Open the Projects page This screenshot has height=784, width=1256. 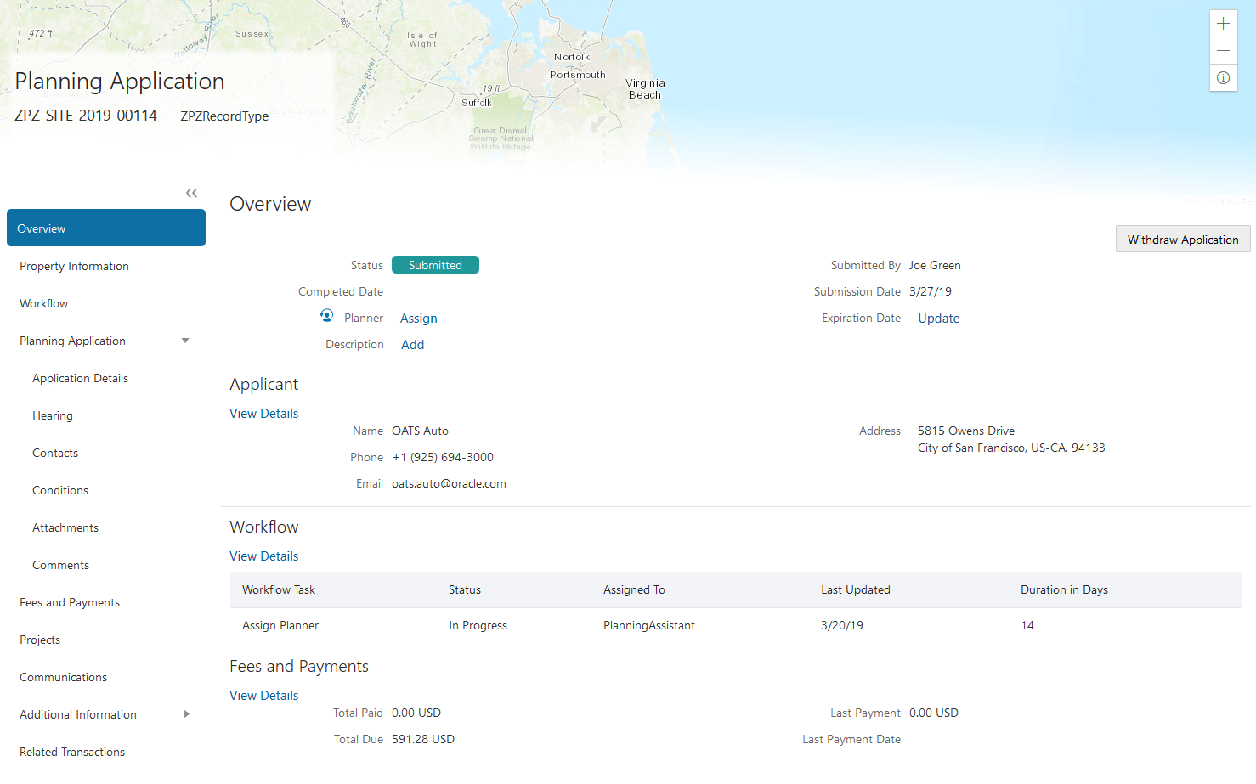coord(40,640)
